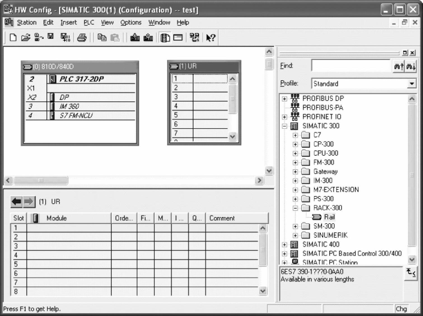The width and height of the screenshot is (423, 316).
Task: Select the SM-300 folder in catalog
Action: pyautogui.click(x=324, y=226)
